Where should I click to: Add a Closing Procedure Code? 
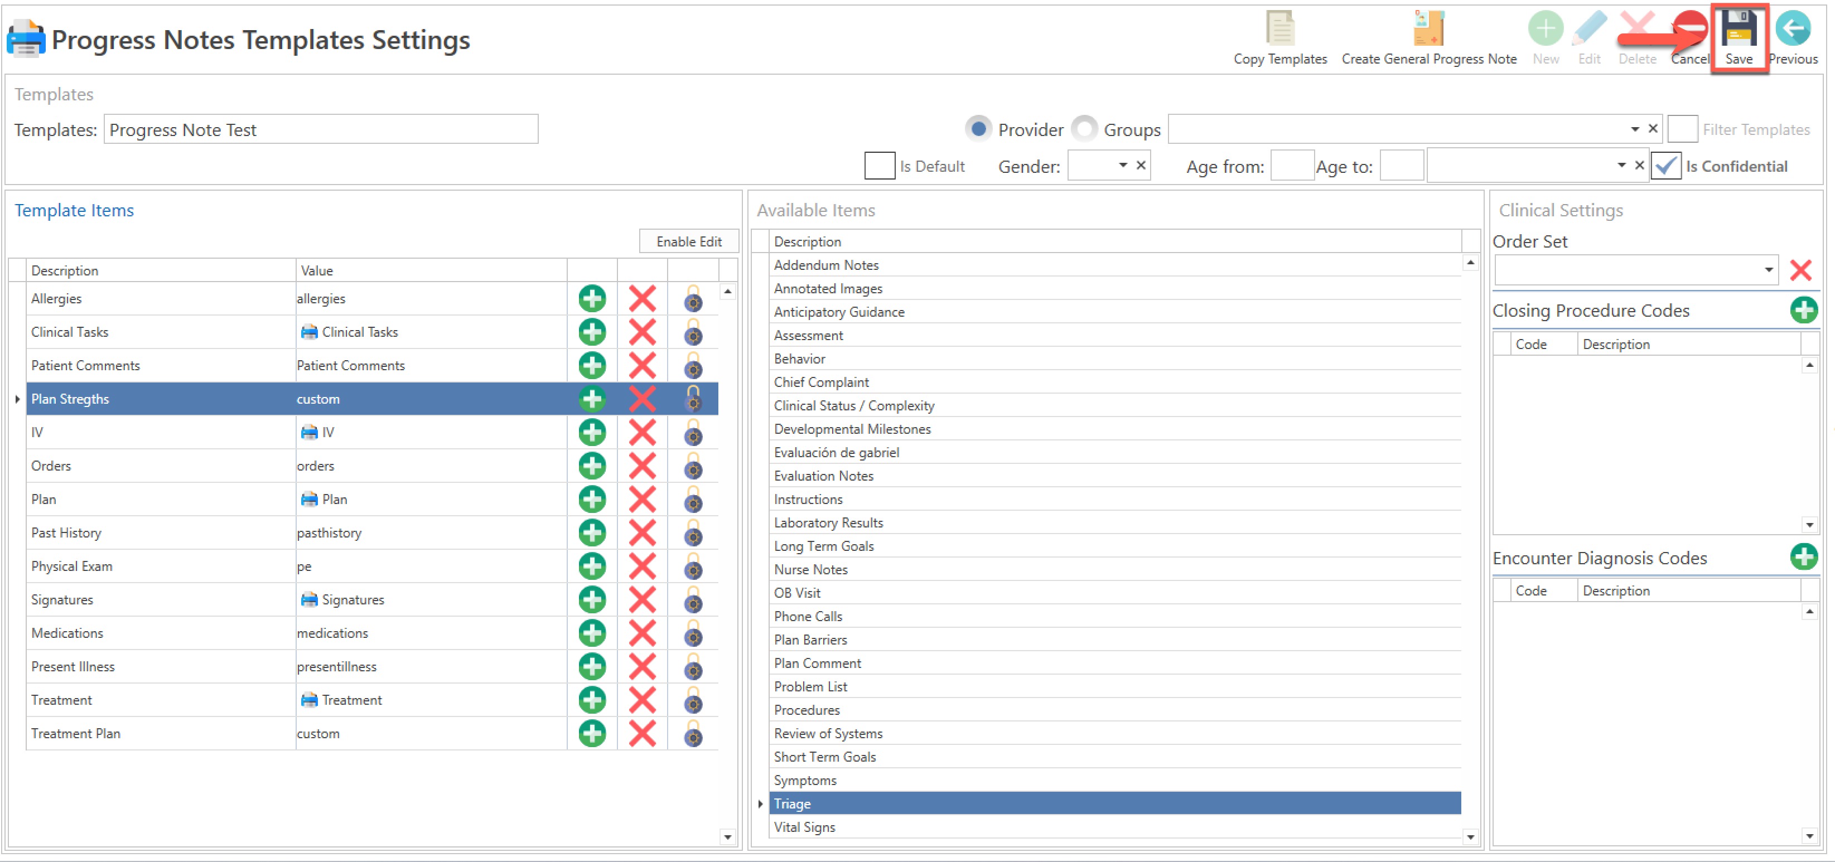coord(1803,311)
